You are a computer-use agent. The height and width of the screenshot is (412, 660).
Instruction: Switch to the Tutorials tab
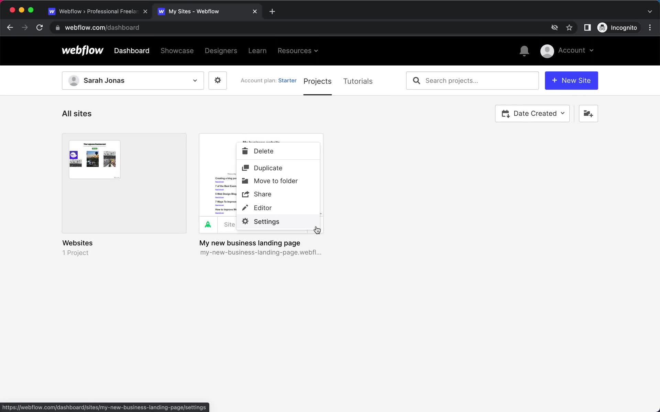point(357,81)
